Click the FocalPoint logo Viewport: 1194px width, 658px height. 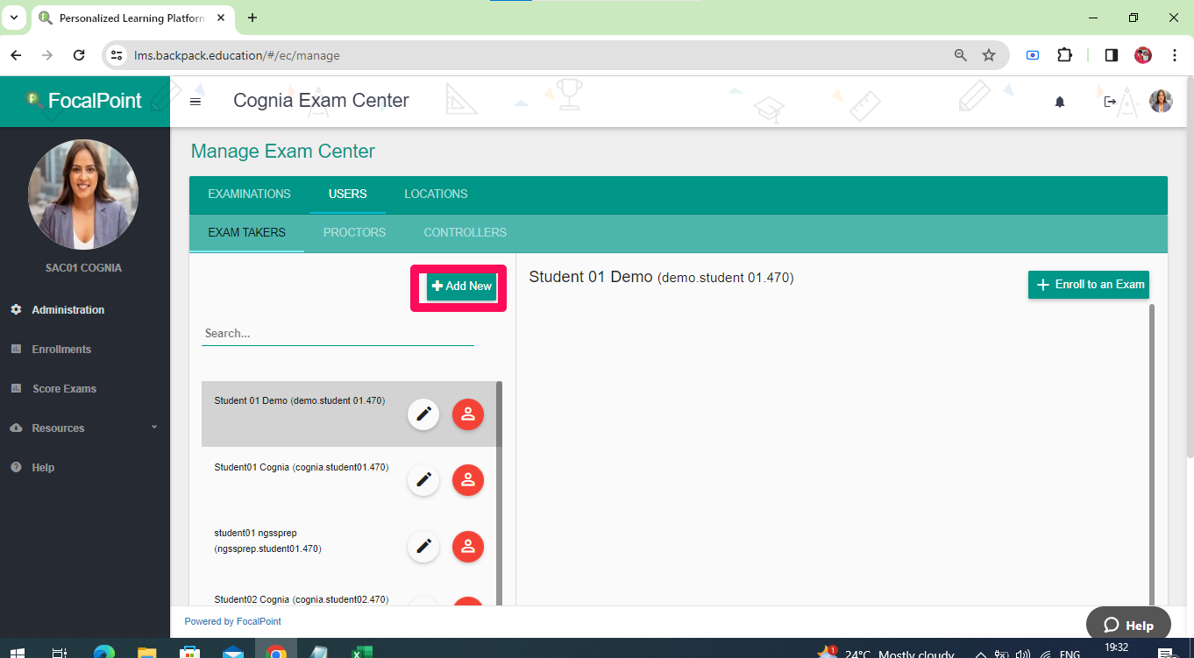[x=85, y=101]
